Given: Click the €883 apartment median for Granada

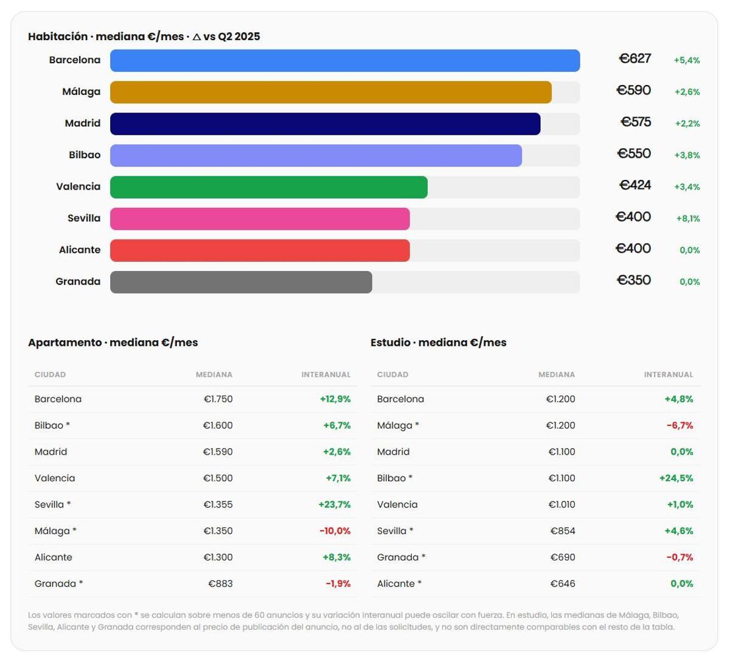Looking at the screenshot, I should click(220, 583).
